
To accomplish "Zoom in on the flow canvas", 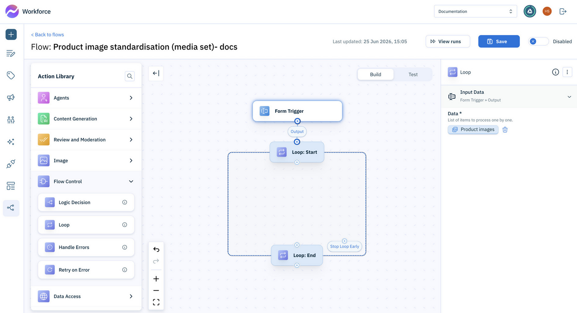I will pos(156,279).
